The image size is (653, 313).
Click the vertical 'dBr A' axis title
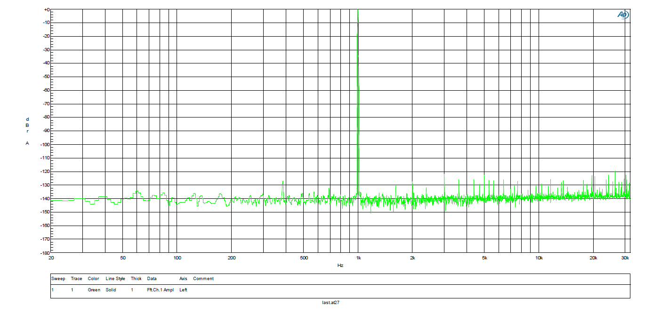point(27,131)
